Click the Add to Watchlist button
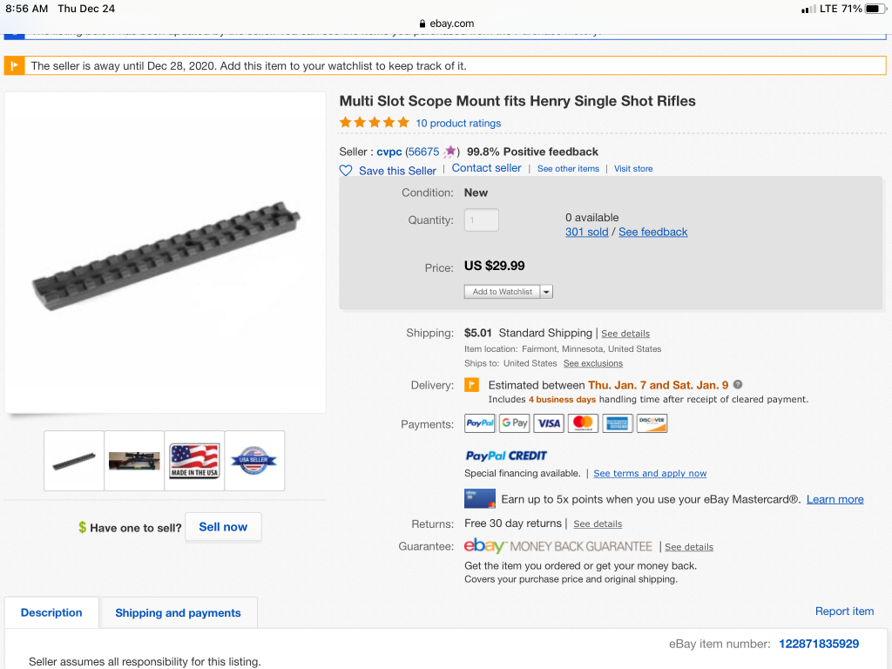 point(503,292)
